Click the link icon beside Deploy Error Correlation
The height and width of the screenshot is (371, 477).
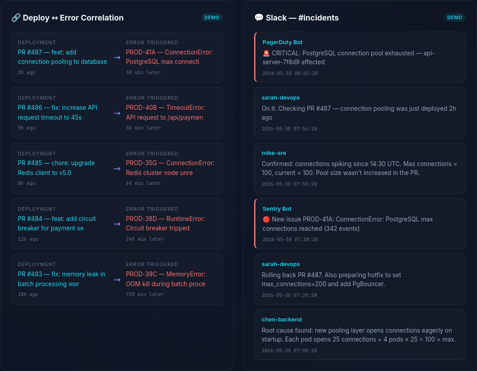click(16, 18)
